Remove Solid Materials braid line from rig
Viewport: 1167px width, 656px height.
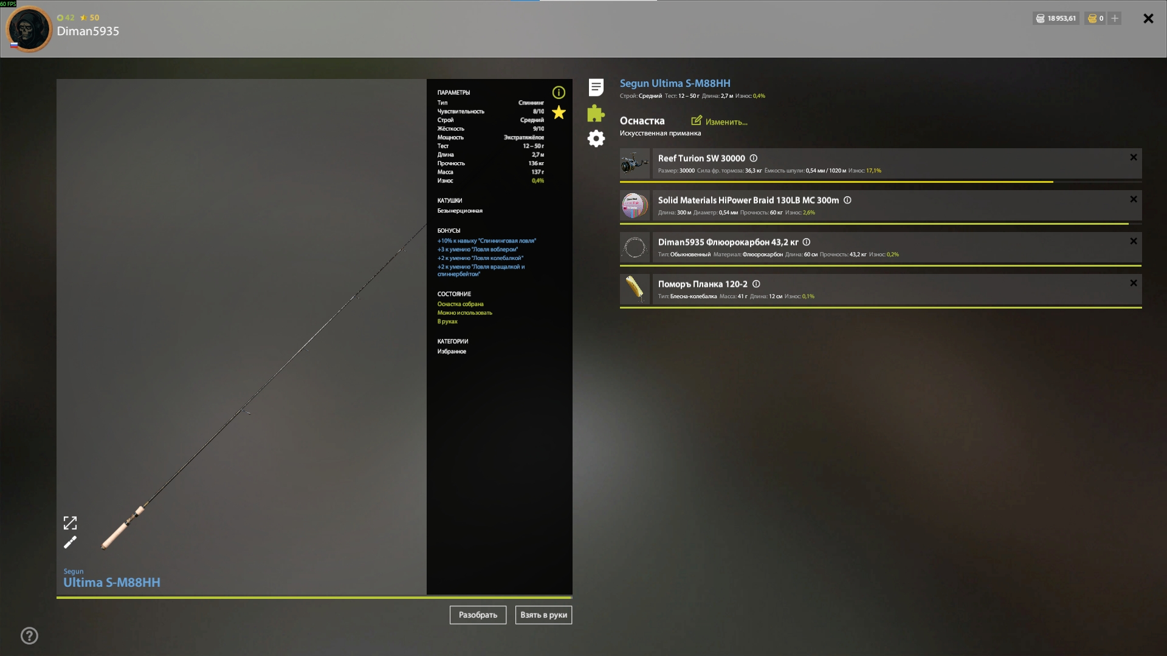pos(1134,199)
